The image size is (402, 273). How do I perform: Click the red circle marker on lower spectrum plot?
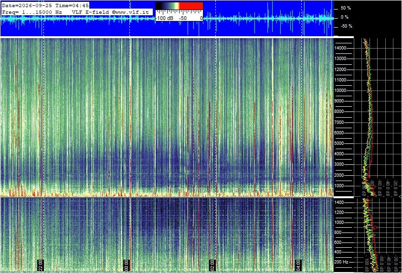[376, 227]
